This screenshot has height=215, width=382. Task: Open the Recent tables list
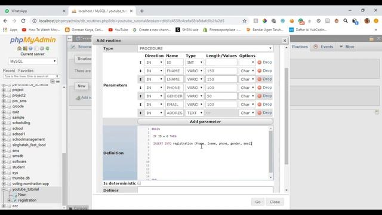(9, 70)
